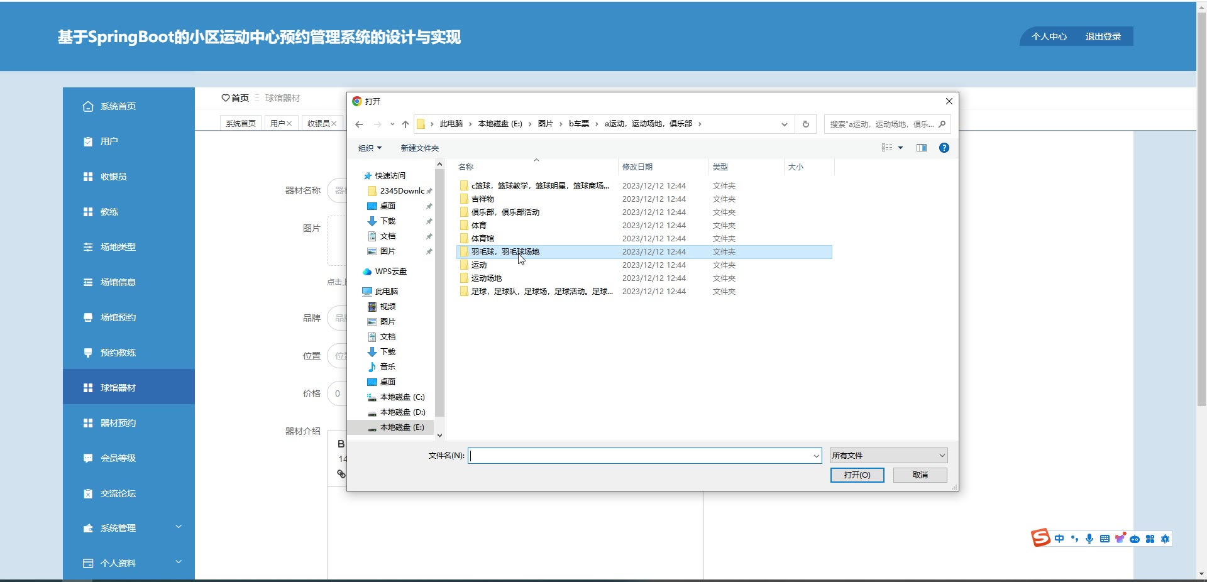This screenshot has height=582, width=1207.
Task: Select the 球馆器材 sidebar menu item
Action: pyautogui.click(x=129, y=387)
